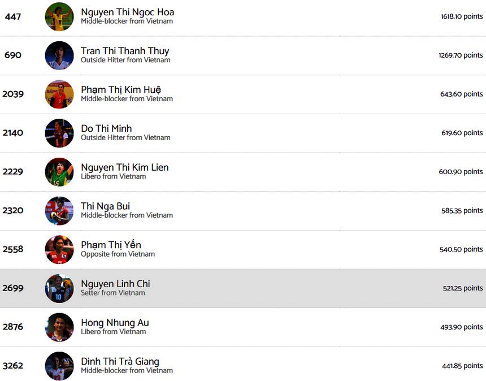Image resolution: width=486 pixels, height=381 pixels.
Task: Open Tran Thi Thanh Thuy's profile picture
Action: pos(59,55)
